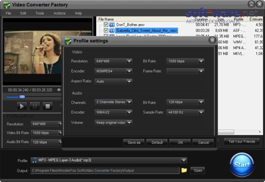Open Volume Keep original volume dropdown
This screenshot has width=265, height=182.
click(129, 122)
